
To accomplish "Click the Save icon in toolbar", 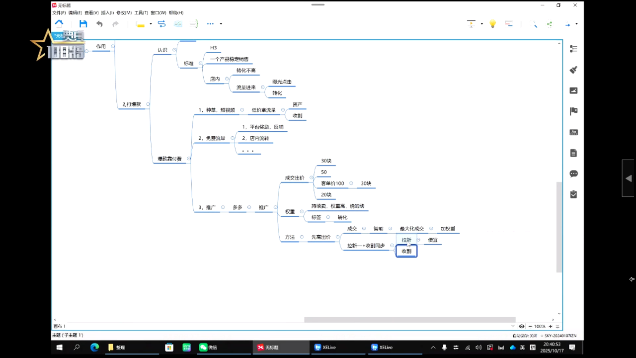I will 83,24.
